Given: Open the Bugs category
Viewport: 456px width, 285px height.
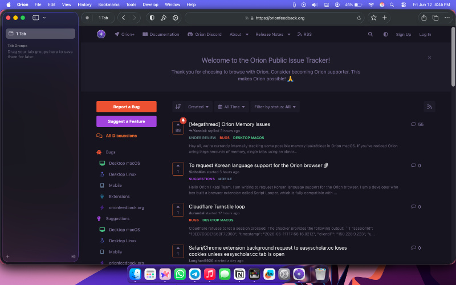Looking at the screenshot, I should point(106,152).
